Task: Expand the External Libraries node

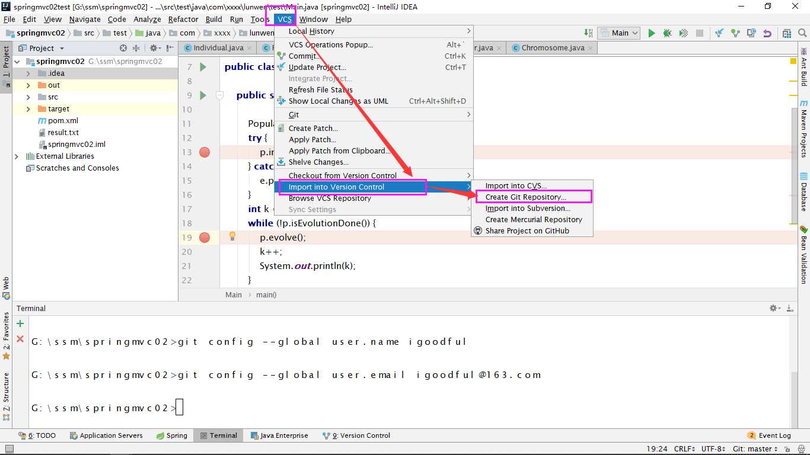Action: 17,156
